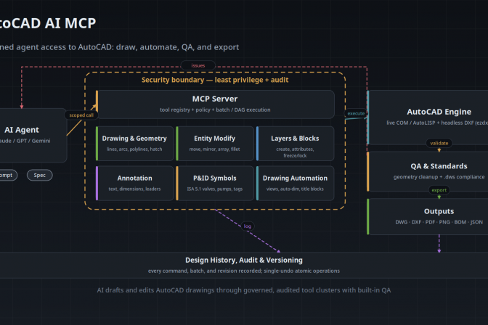This screenshot has width=488, height=325.
Task: Click the footer caption about governed tool clusters
Action: point(244,290)
